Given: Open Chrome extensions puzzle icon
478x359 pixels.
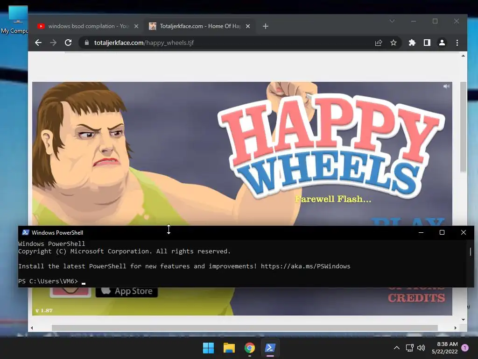Looking at the screenshot, I should (x=412, y=43).
